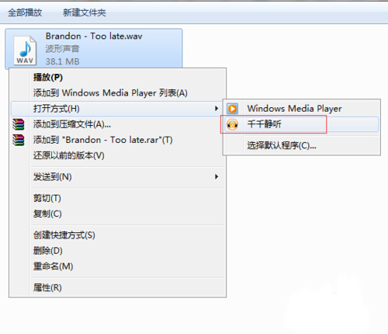Select 还原以前的版本(V)

(x=69, y=155)
